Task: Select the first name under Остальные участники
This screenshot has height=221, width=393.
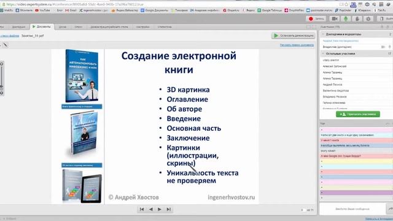Action: [x=331, y=60]
